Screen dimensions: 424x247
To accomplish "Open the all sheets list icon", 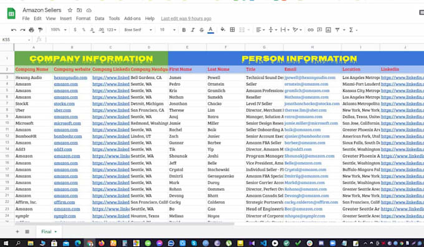I will coord(27,231).
